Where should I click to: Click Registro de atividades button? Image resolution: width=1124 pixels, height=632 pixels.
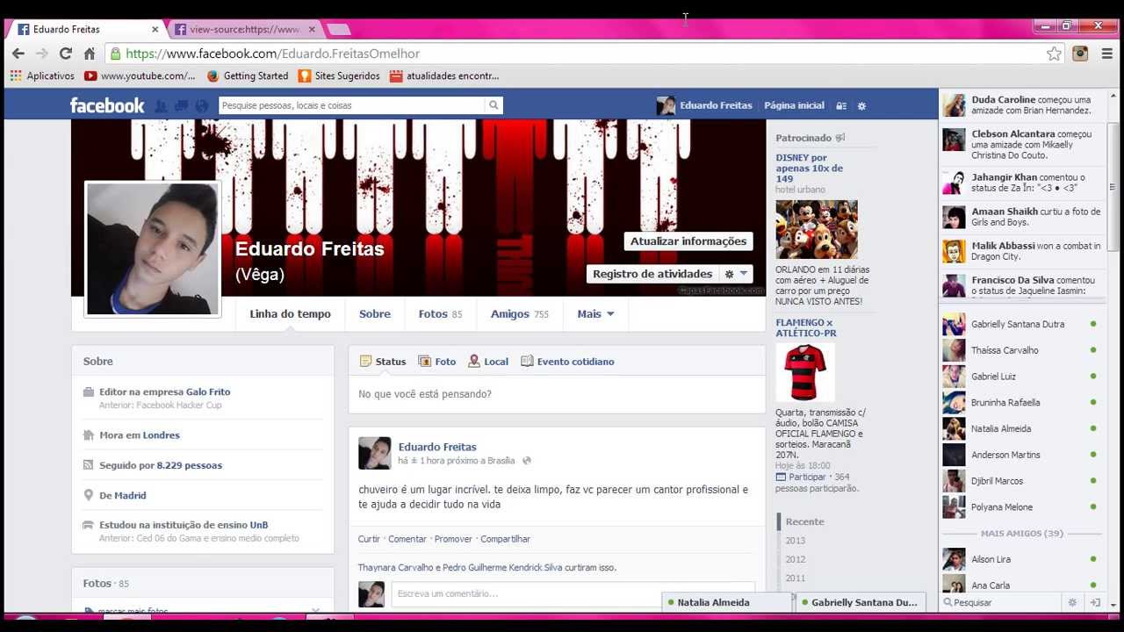pyautogui.click(x=652, y=274)
